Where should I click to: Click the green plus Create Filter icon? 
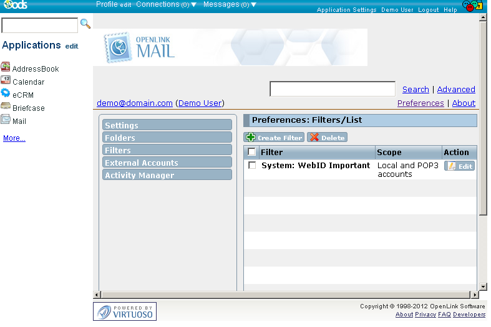(x=251, y=137)
